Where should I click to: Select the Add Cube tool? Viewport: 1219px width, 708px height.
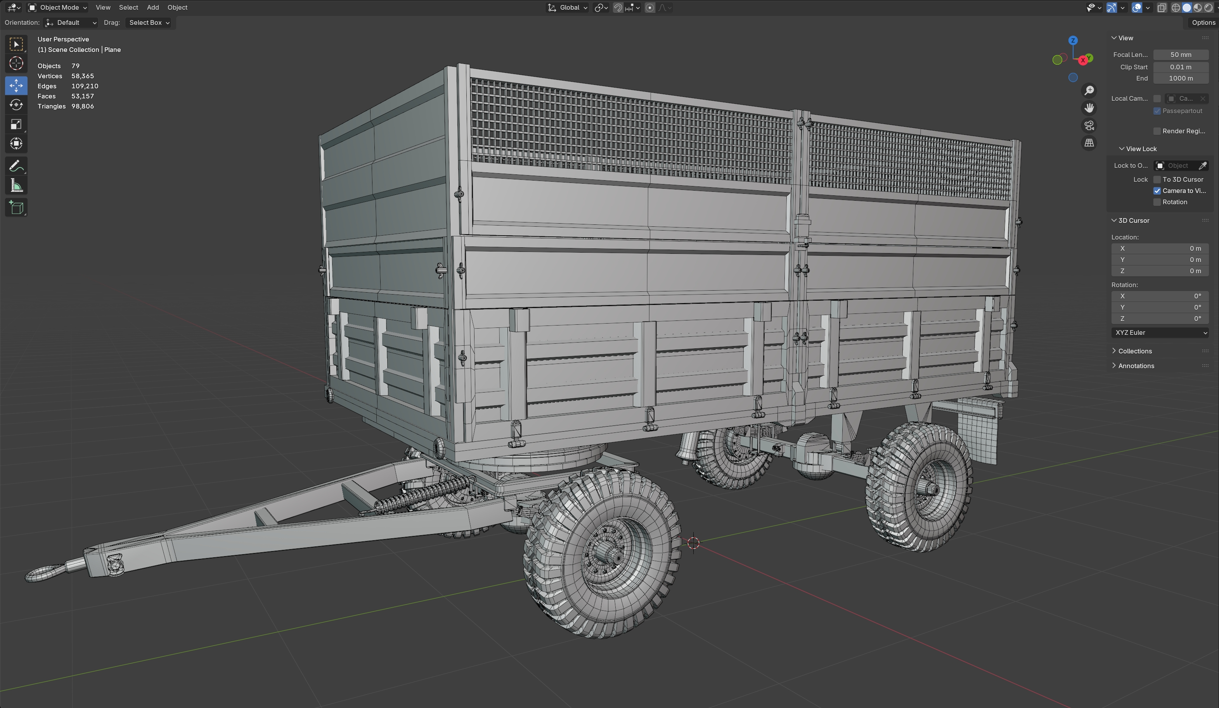(x=16, y=208)
